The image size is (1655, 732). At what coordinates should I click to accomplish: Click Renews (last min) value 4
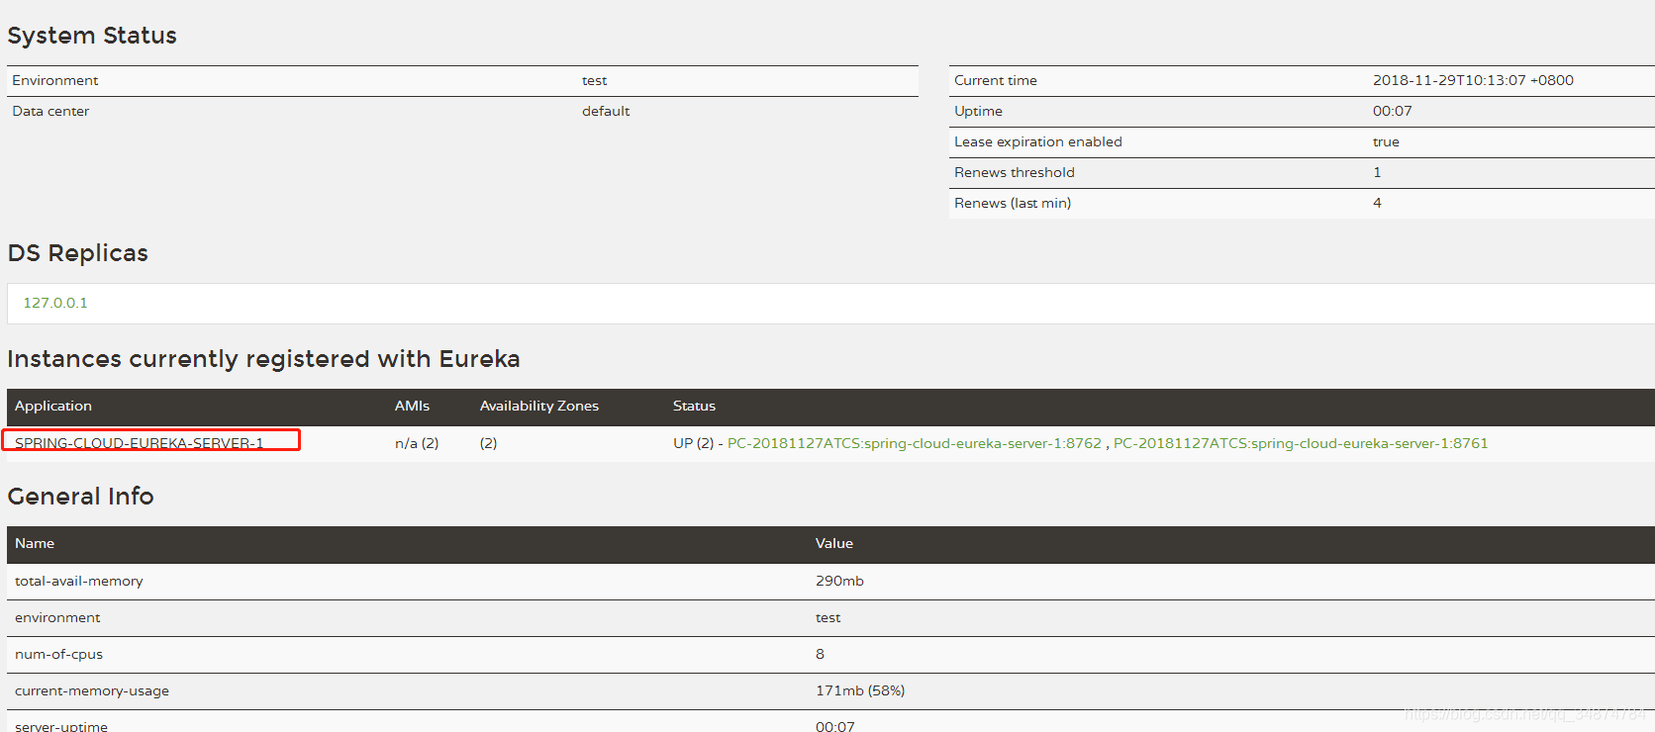pyautogui.click(x=1377, y=203)
